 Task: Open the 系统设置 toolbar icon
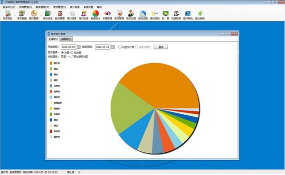pos(143,15)
